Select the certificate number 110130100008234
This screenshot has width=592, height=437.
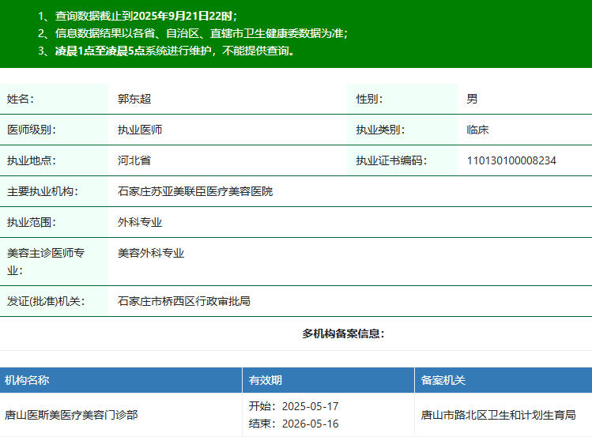click(511, 160)
